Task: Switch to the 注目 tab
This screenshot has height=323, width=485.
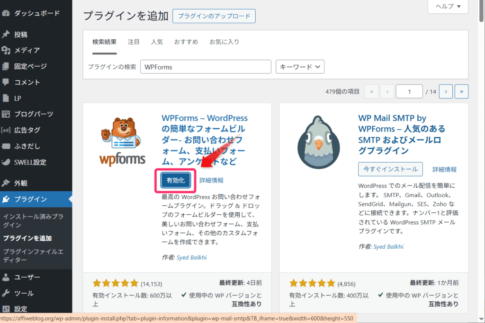Action: (x=134, y=42)
